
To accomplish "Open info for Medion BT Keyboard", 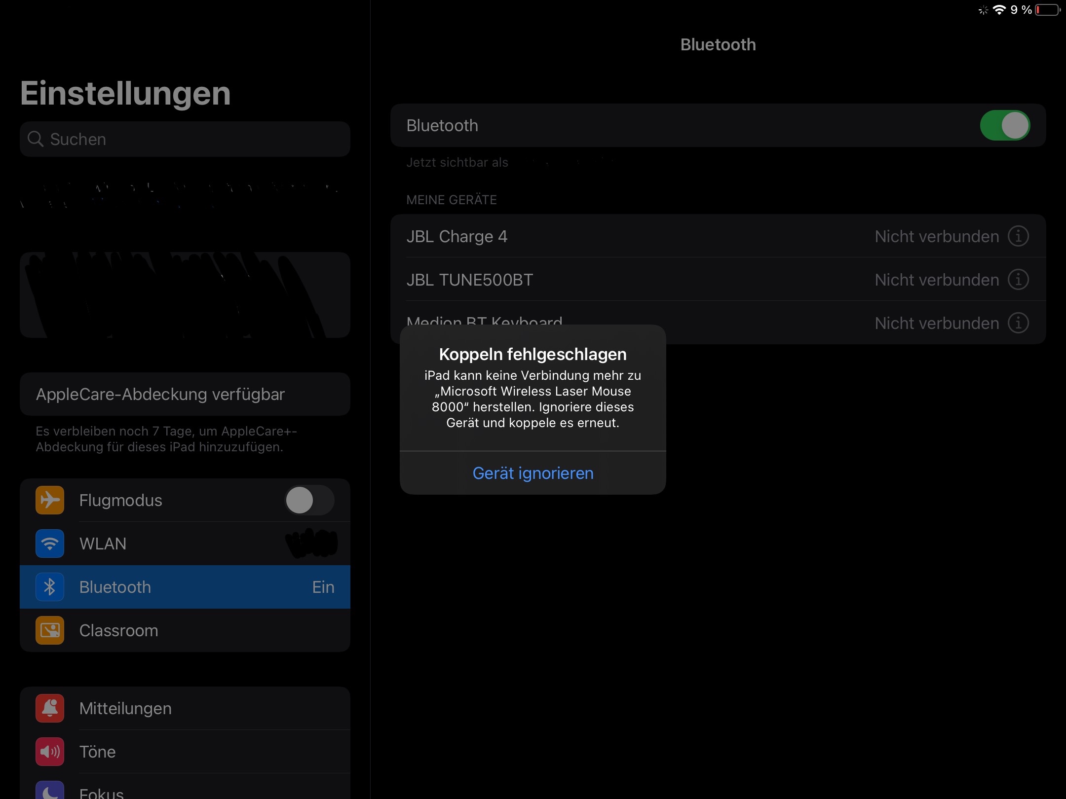I will tap(1018, 323).
